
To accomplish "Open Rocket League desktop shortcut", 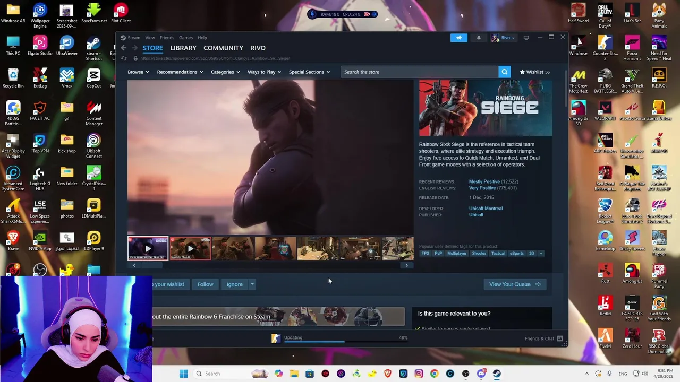I will [605, 211].
